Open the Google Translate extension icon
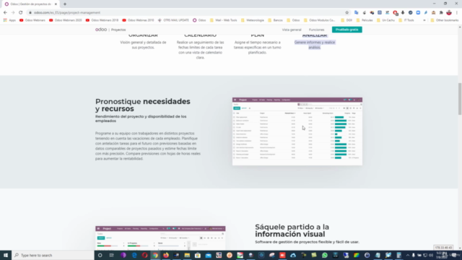 pyautogui.click(x=357, y=13)
